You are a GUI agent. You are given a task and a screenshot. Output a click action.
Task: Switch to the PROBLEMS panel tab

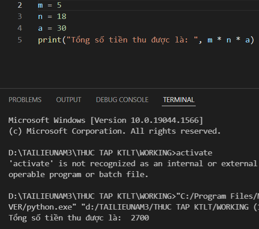(x=25, y=100)
